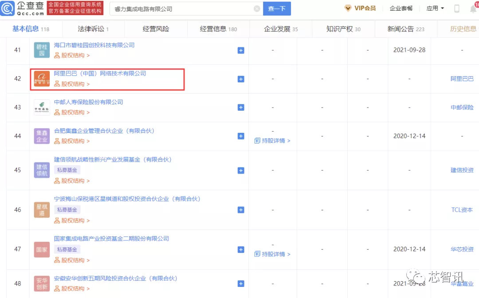This screenshot has width=479, height=298.
Task: Open 海口市碧桂园创投科技有限公司 link
Action: [94, 45]
